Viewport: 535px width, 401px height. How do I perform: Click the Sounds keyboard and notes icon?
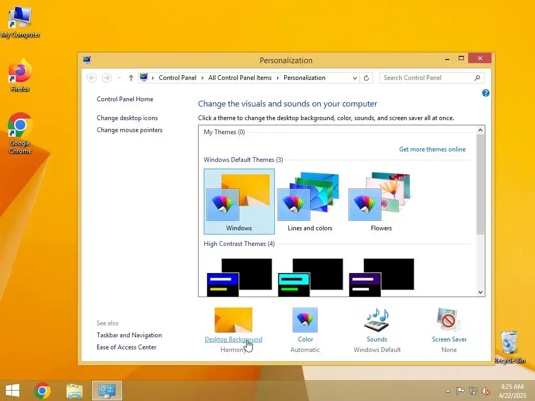[377, 320]
